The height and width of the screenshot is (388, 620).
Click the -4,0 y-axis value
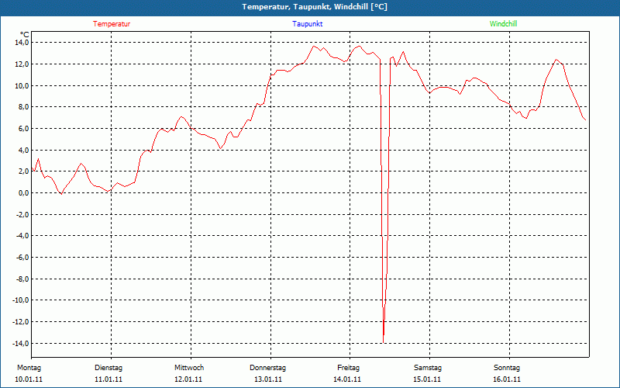point(22,236)
